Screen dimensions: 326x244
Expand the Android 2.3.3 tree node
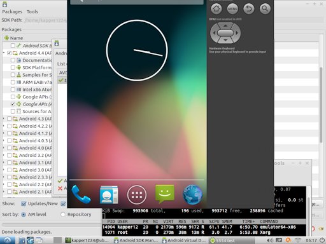click(4, 177)
